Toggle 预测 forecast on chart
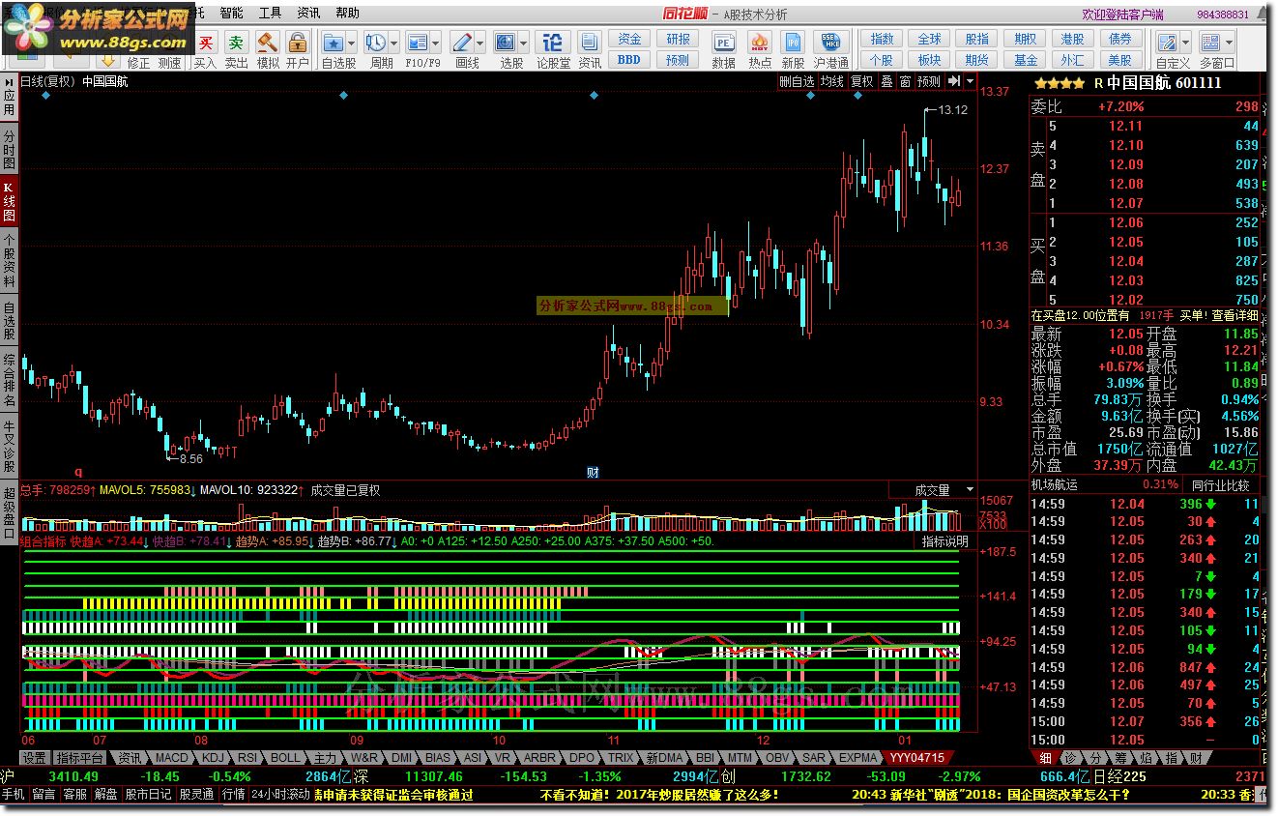Image resolution: width=1278 pixels, height=816 pixels. (929, 81)
